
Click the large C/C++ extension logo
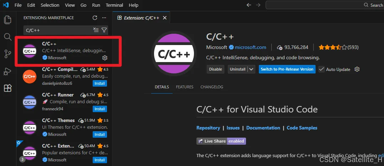[x=174, y=54]
